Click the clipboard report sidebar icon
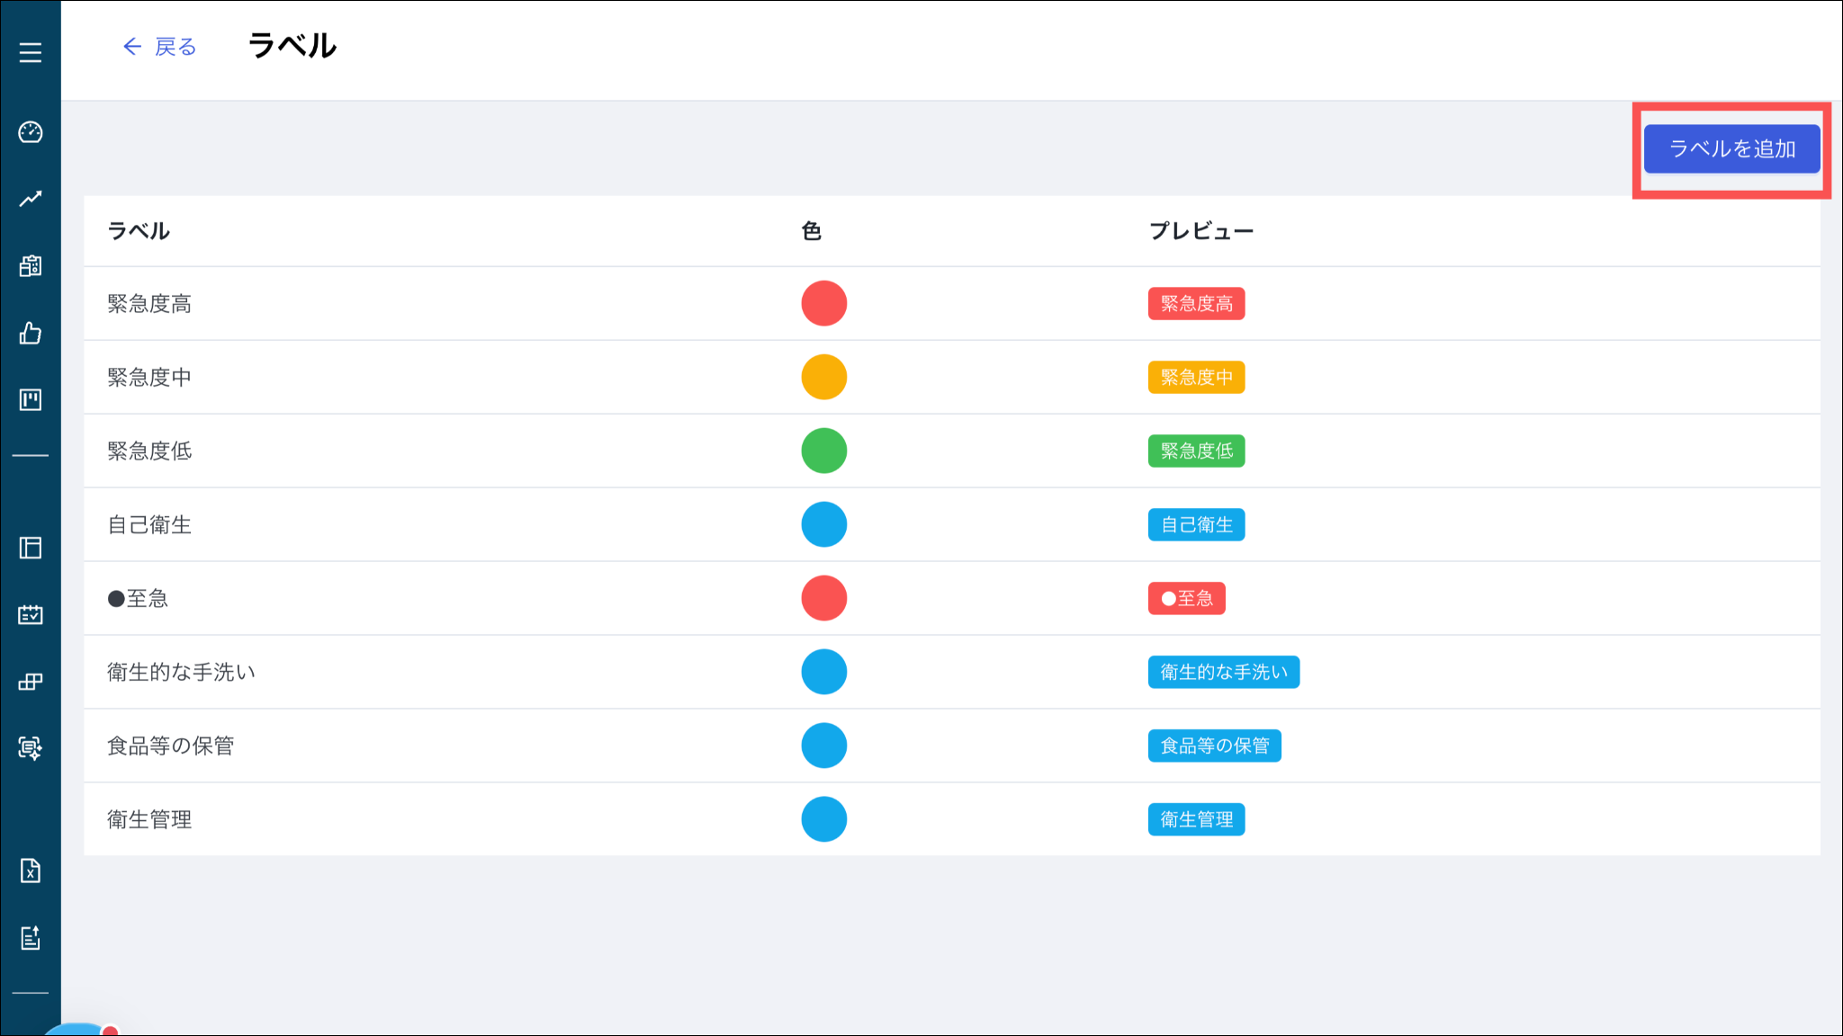1843x1036 pixels. click(31, 265)
